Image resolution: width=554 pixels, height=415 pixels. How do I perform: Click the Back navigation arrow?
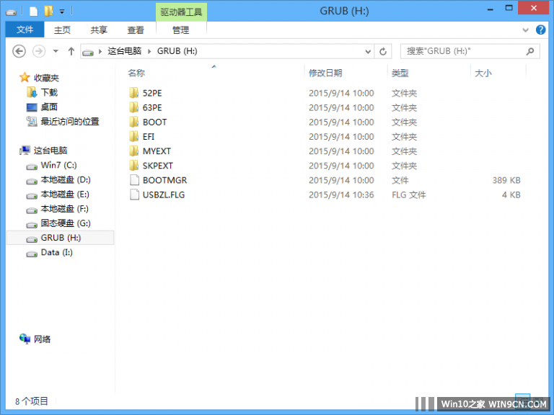[x=19, y=51]
